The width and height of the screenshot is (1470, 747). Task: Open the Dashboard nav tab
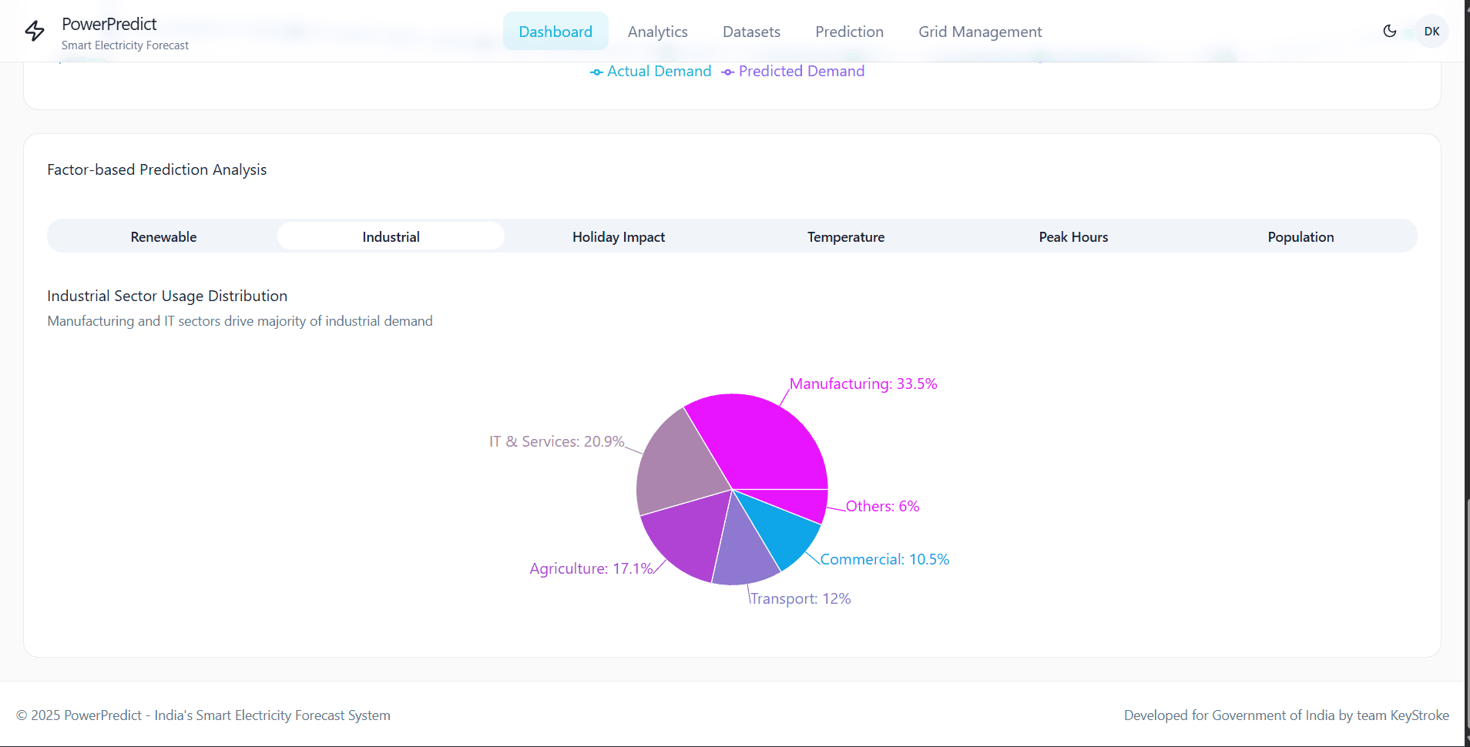point(555,32)
